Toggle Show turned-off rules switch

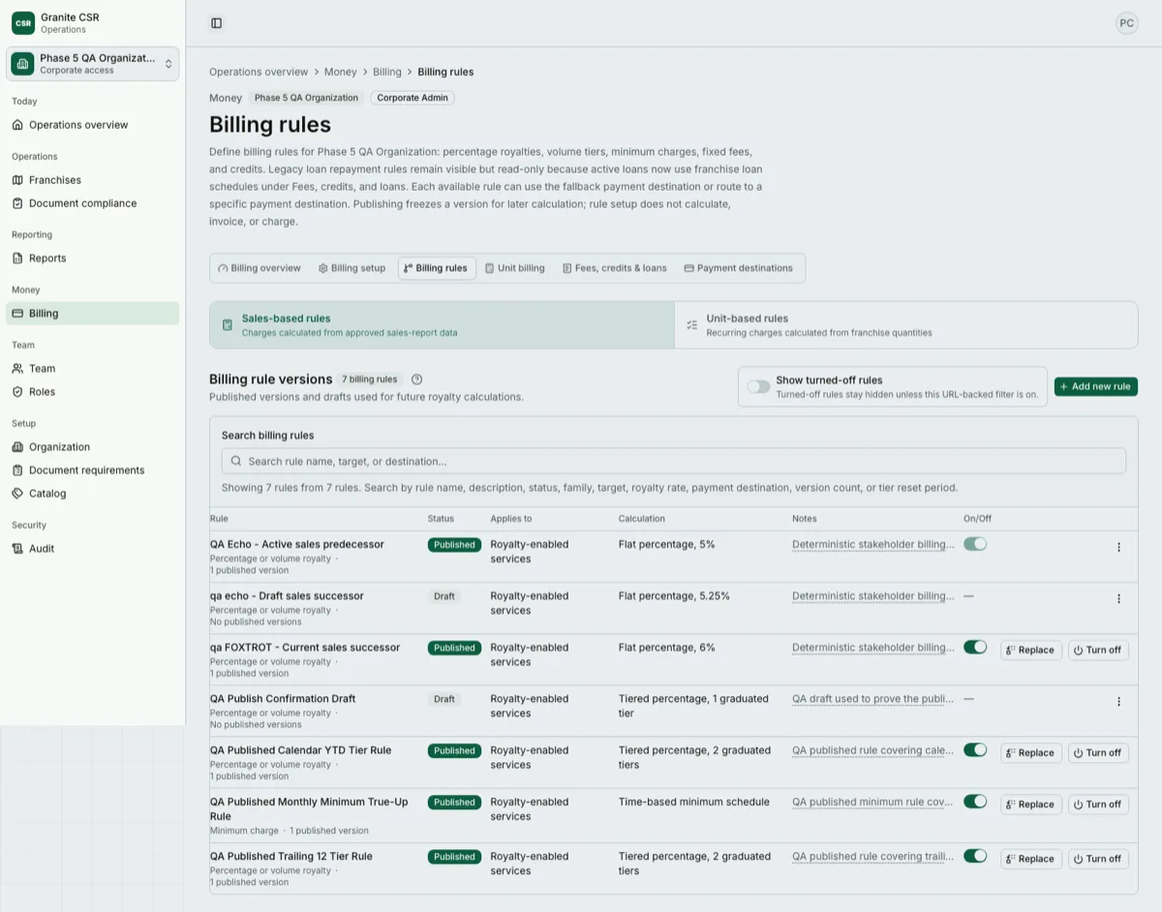pyautogui.click(x=758, y=386)
